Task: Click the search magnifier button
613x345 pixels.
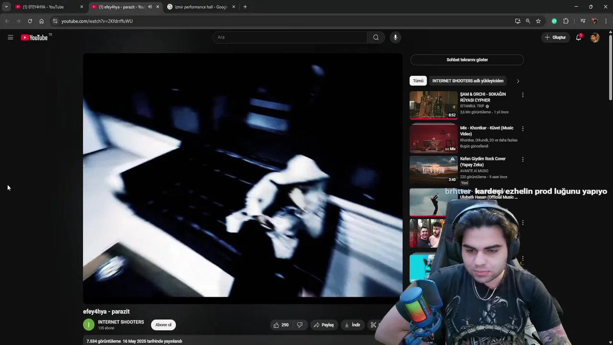Action: [376, 37]
